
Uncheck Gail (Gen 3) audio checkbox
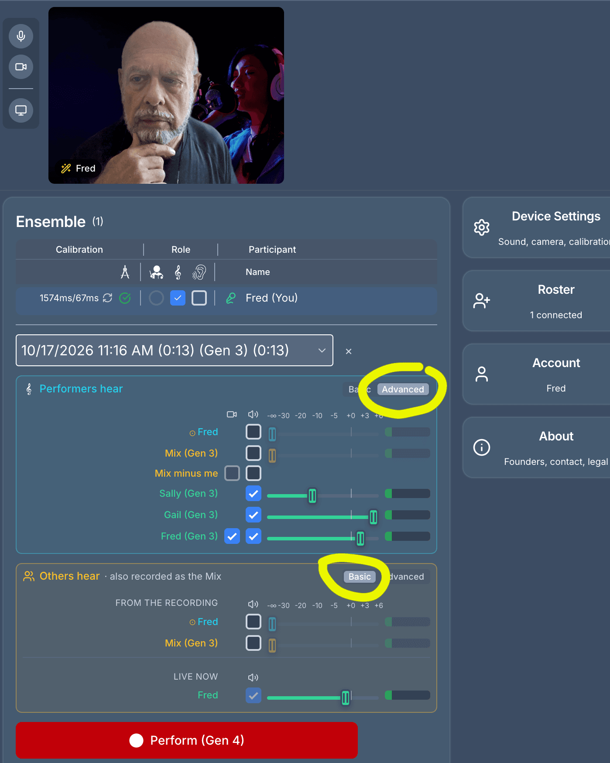point(254,515)
